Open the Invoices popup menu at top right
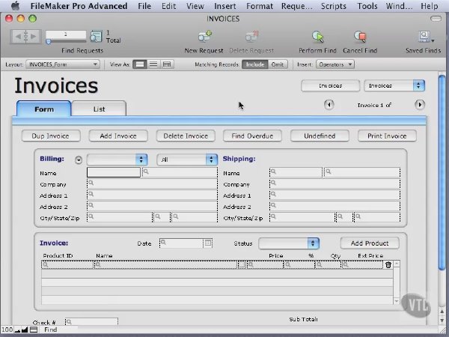Screen dimensions: 449x337 click(394, 85)
